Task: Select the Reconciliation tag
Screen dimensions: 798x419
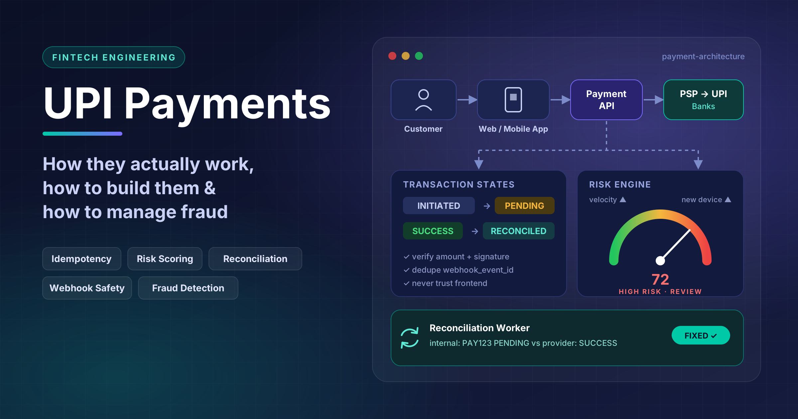Action: click(x=255, y=259)
